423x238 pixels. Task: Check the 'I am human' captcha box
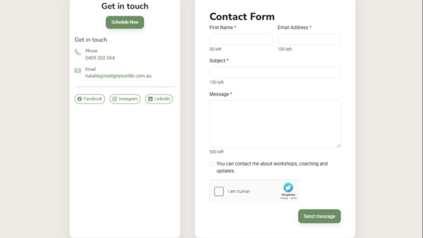[219, 191]
